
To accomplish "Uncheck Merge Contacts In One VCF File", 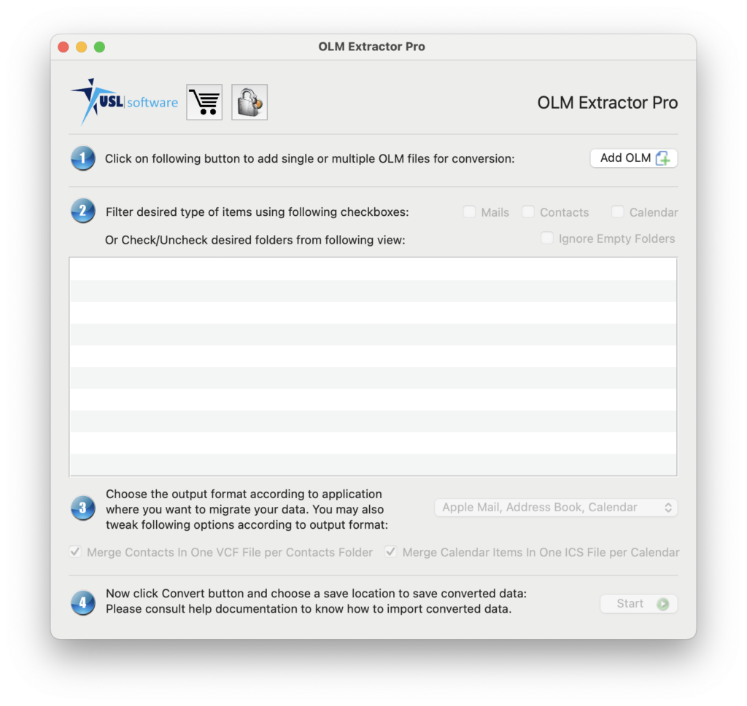I will 75,552.
